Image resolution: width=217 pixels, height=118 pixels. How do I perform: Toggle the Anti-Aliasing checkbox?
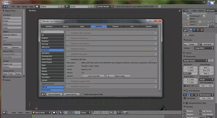tap(187, 91)
